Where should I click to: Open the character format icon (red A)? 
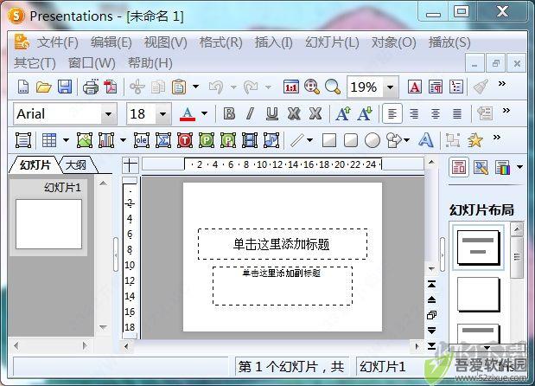pyautogui.click(x=415, y=87)
